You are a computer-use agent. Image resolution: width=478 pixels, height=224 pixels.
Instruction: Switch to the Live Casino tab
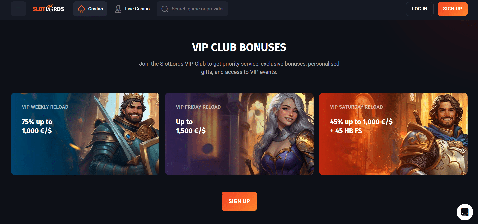pos(132,9)
